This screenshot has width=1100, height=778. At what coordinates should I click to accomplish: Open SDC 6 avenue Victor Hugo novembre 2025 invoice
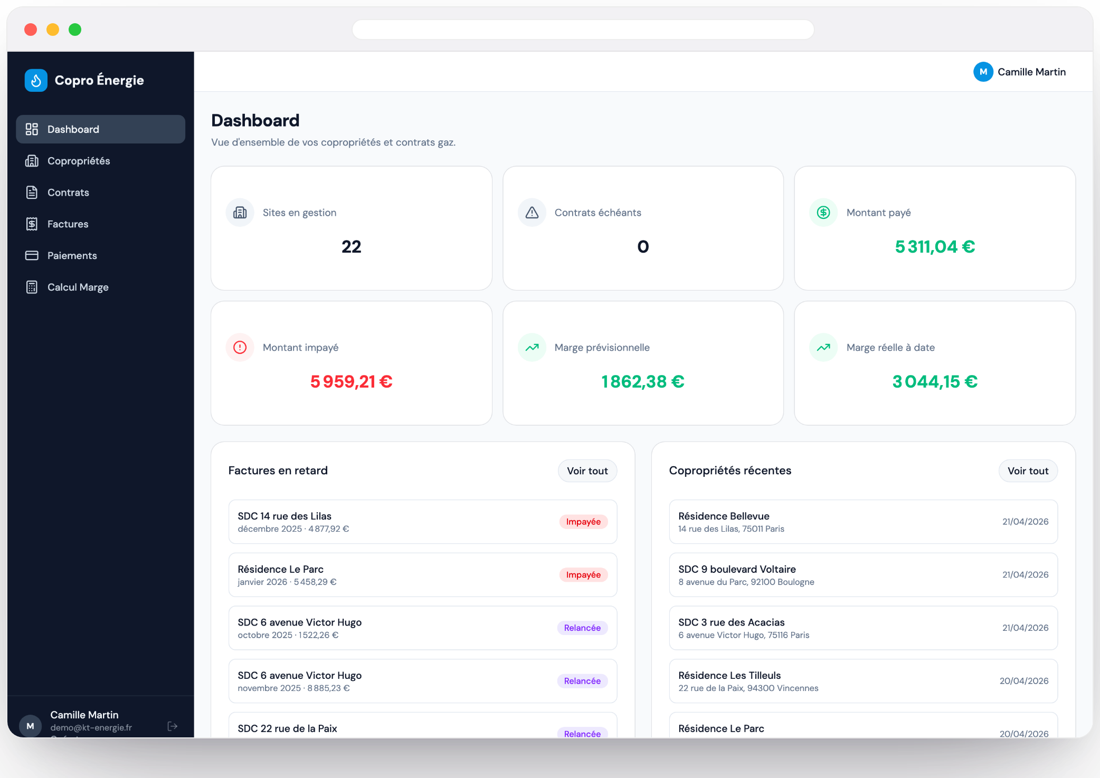[x=423, y=681]
